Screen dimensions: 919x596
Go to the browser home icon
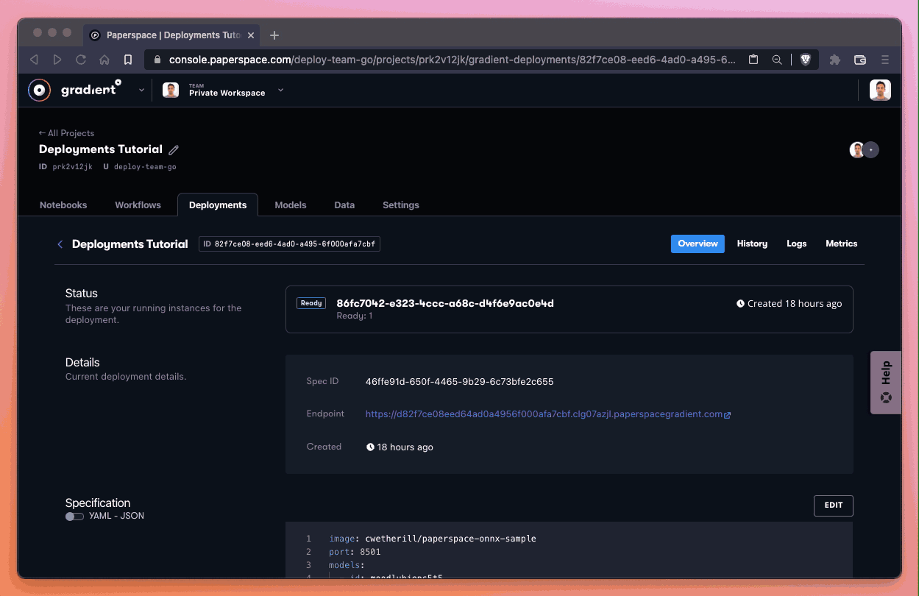(104, 60)
